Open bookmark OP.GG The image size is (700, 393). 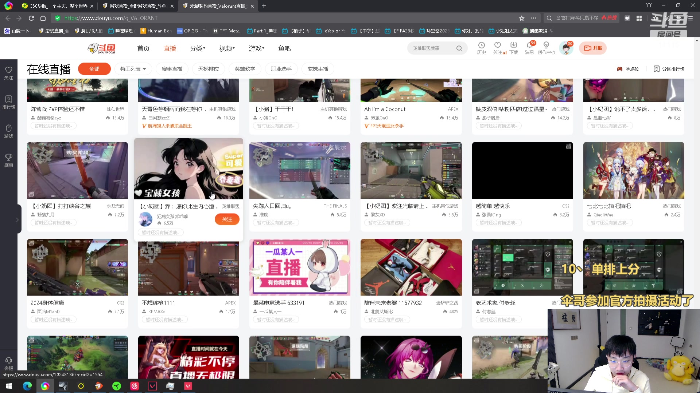192,31
